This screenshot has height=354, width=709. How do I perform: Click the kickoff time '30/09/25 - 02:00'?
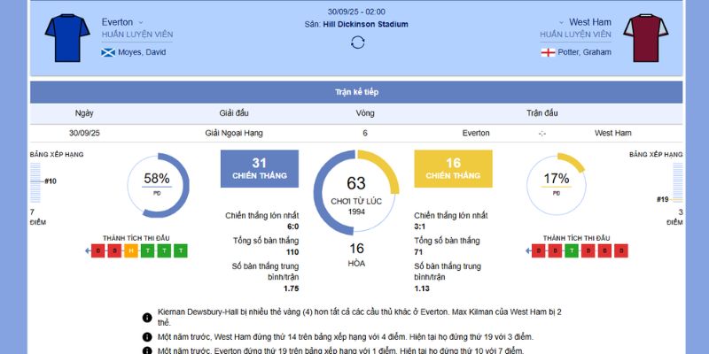click(356, 12)
